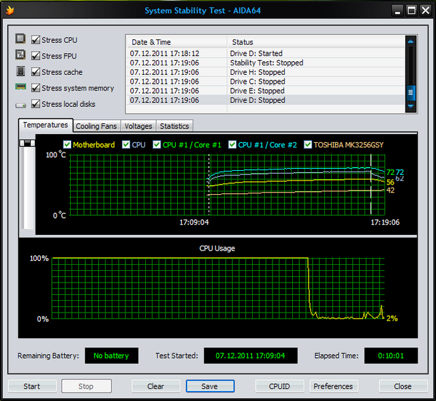Image resolution: width=436 pixels, height=401 pixels.
Task: Open the Voltages tab
Action: pyautogui.click(x=138, y=126)
